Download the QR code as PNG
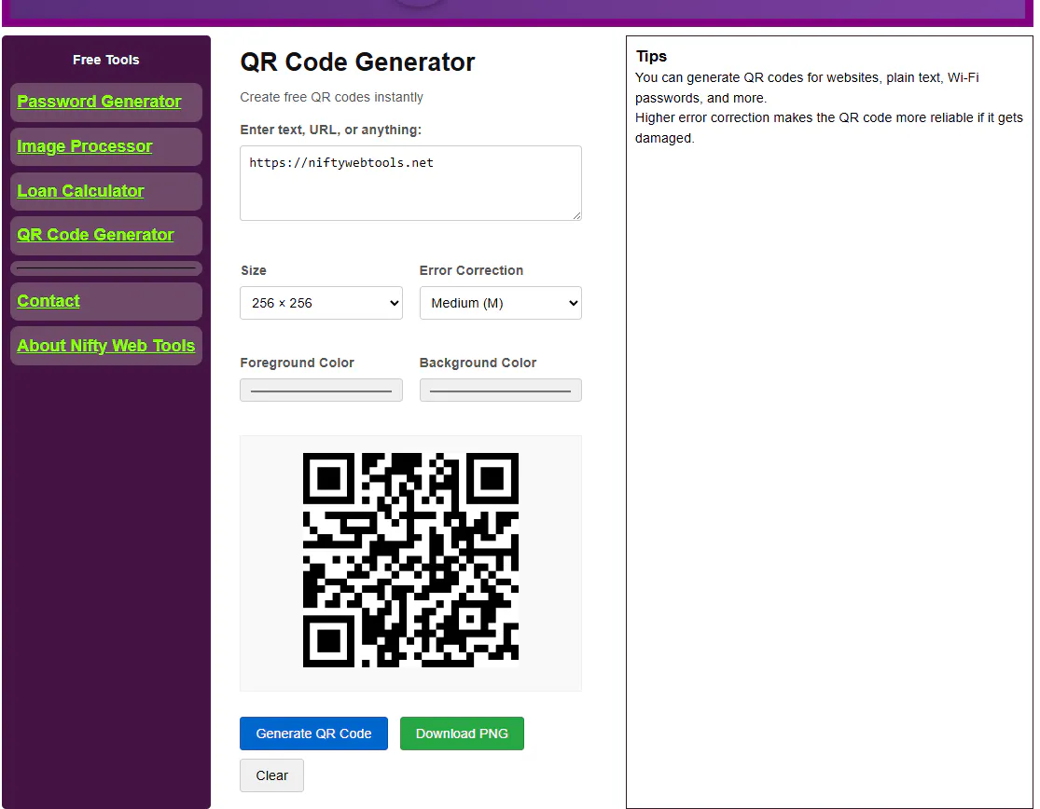 [x=462, y=734]
